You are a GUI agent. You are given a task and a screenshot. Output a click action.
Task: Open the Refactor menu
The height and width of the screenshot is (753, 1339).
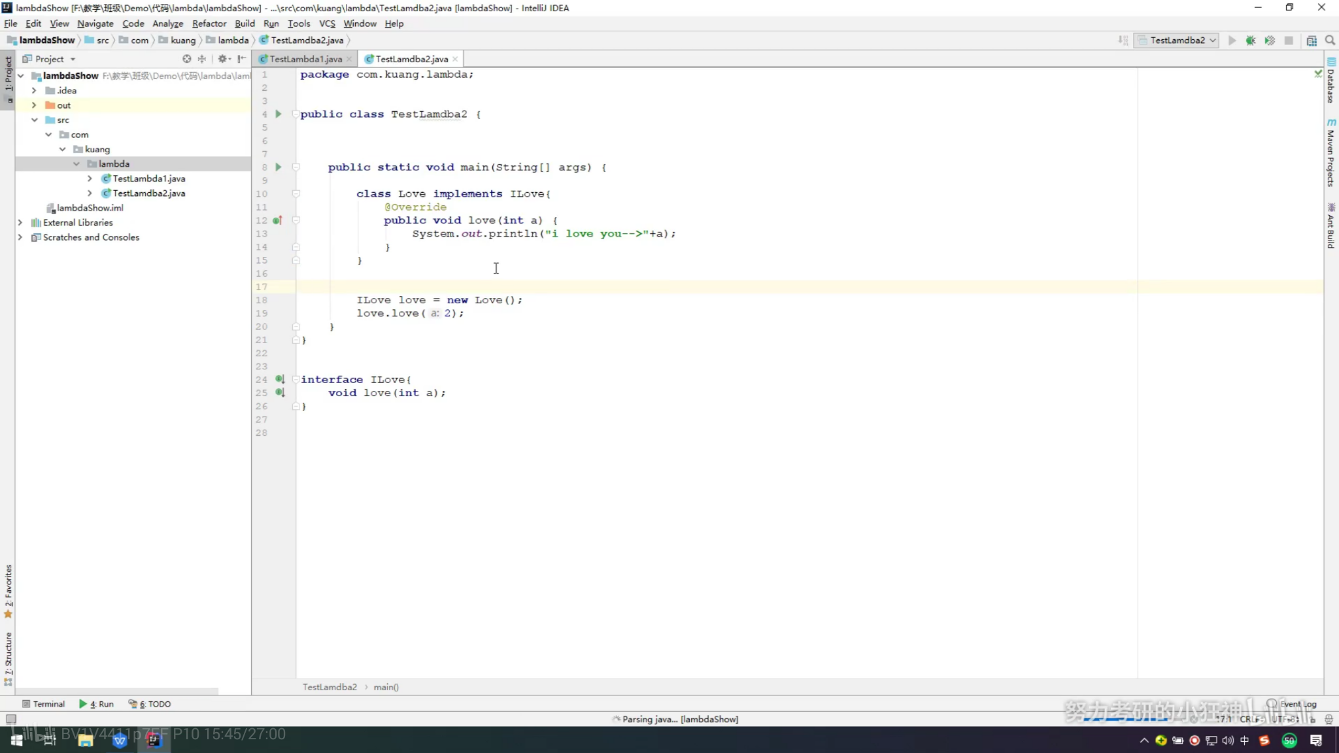point(209,24)
